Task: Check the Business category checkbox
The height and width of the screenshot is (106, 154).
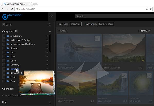Action: click(4, 48)
